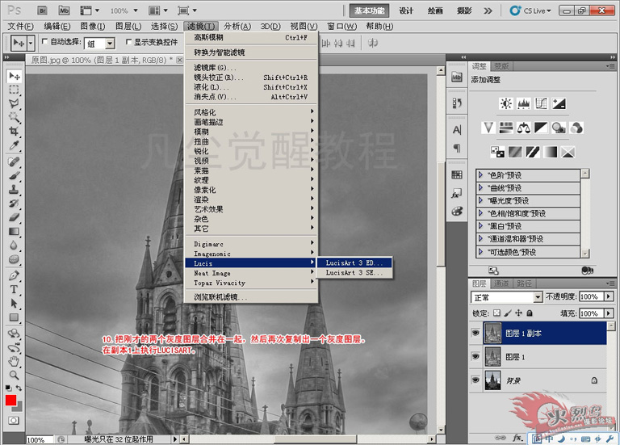Add a Curves adjustment
The image size is (620, 445).
[541, 103]
